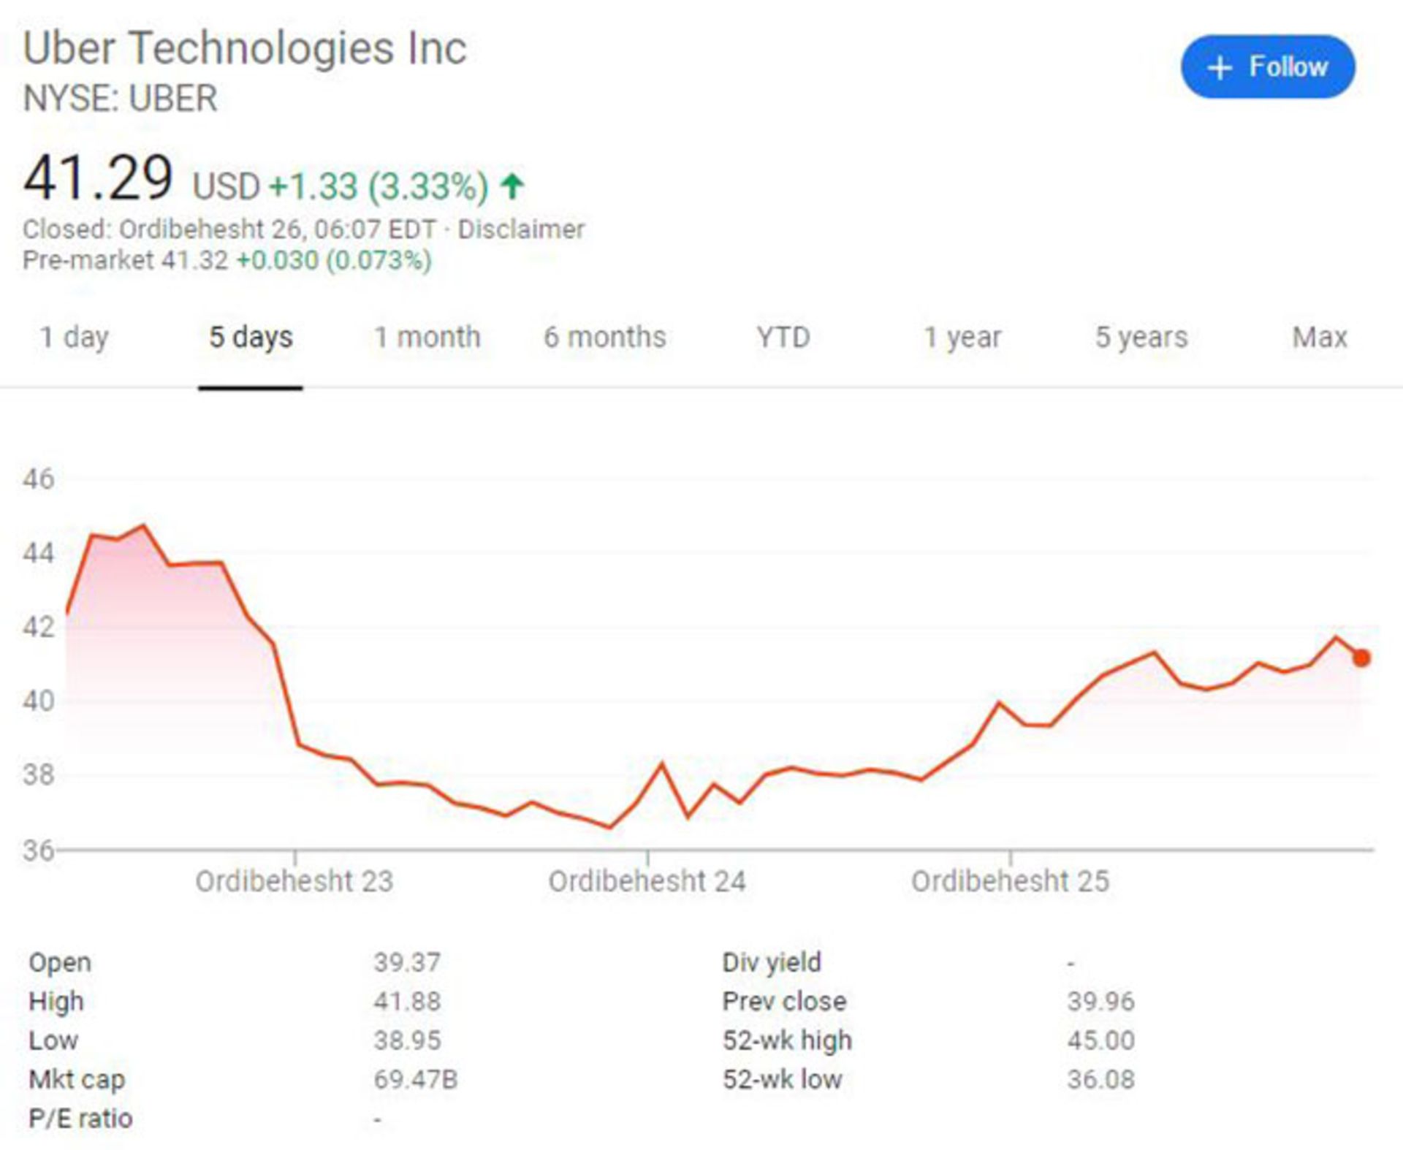Switch to the 1 year tab

(x=962, y=338)
